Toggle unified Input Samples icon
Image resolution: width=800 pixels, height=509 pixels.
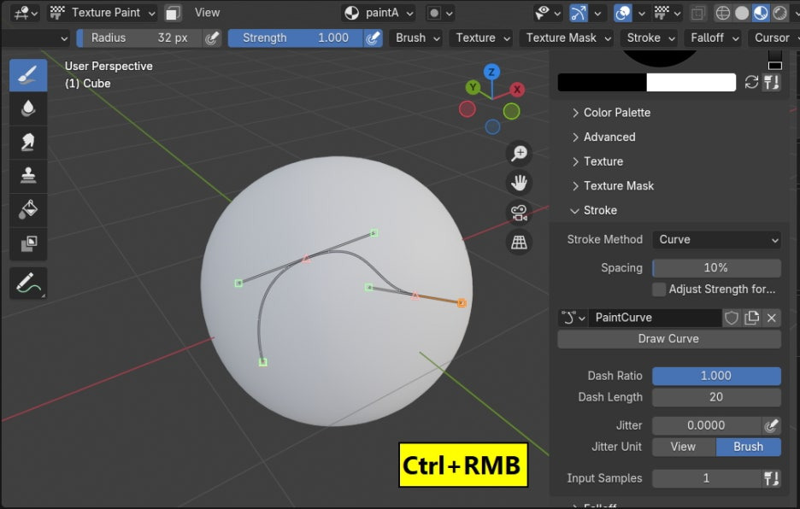(771, 478)
